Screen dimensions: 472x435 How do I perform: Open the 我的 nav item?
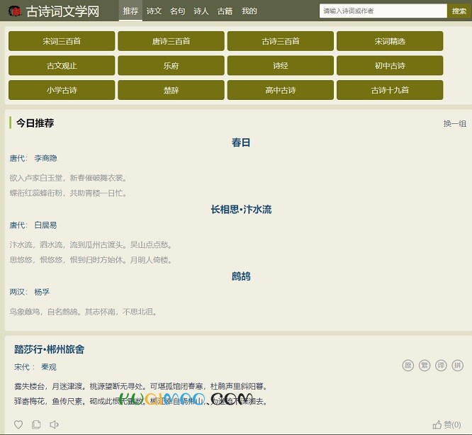[x=249, y=11]
